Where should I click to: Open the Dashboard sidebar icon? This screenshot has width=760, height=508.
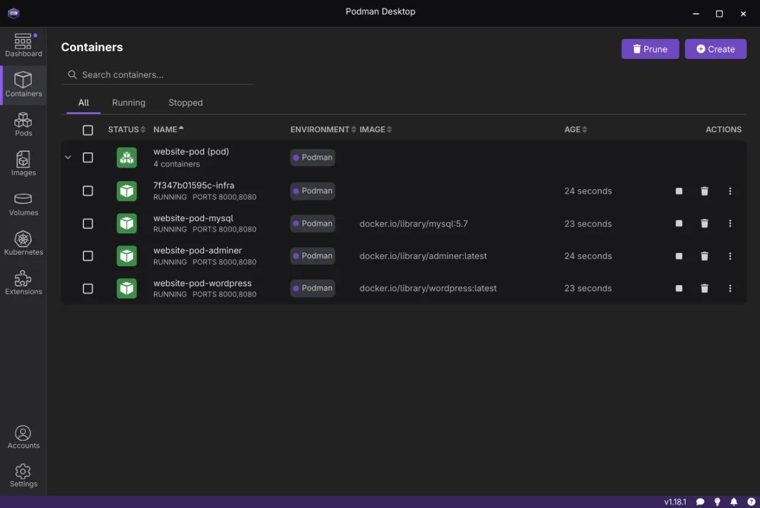coord(23,46)
